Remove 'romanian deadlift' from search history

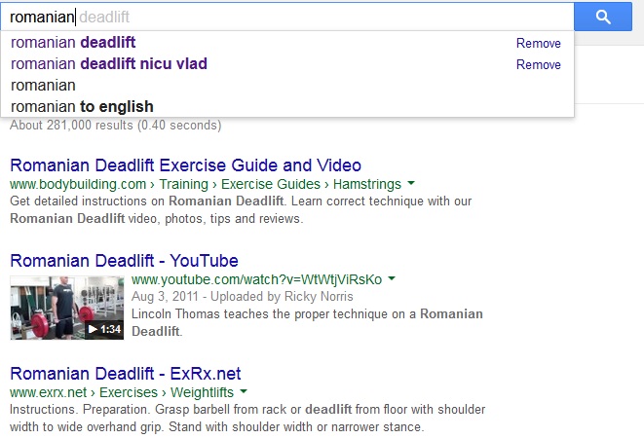click(x=538, y=44)
